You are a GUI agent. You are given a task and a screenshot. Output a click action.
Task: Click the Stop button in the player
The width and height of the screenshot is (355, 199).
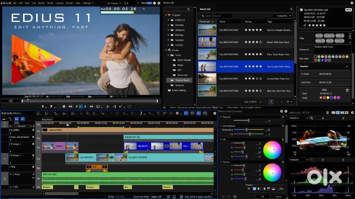coord(64,106)
